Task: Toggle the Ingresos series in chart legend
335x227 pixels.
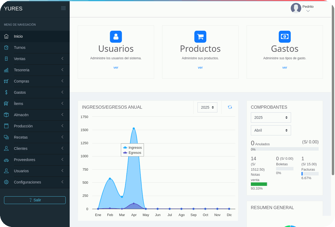Action: point(132,147)
